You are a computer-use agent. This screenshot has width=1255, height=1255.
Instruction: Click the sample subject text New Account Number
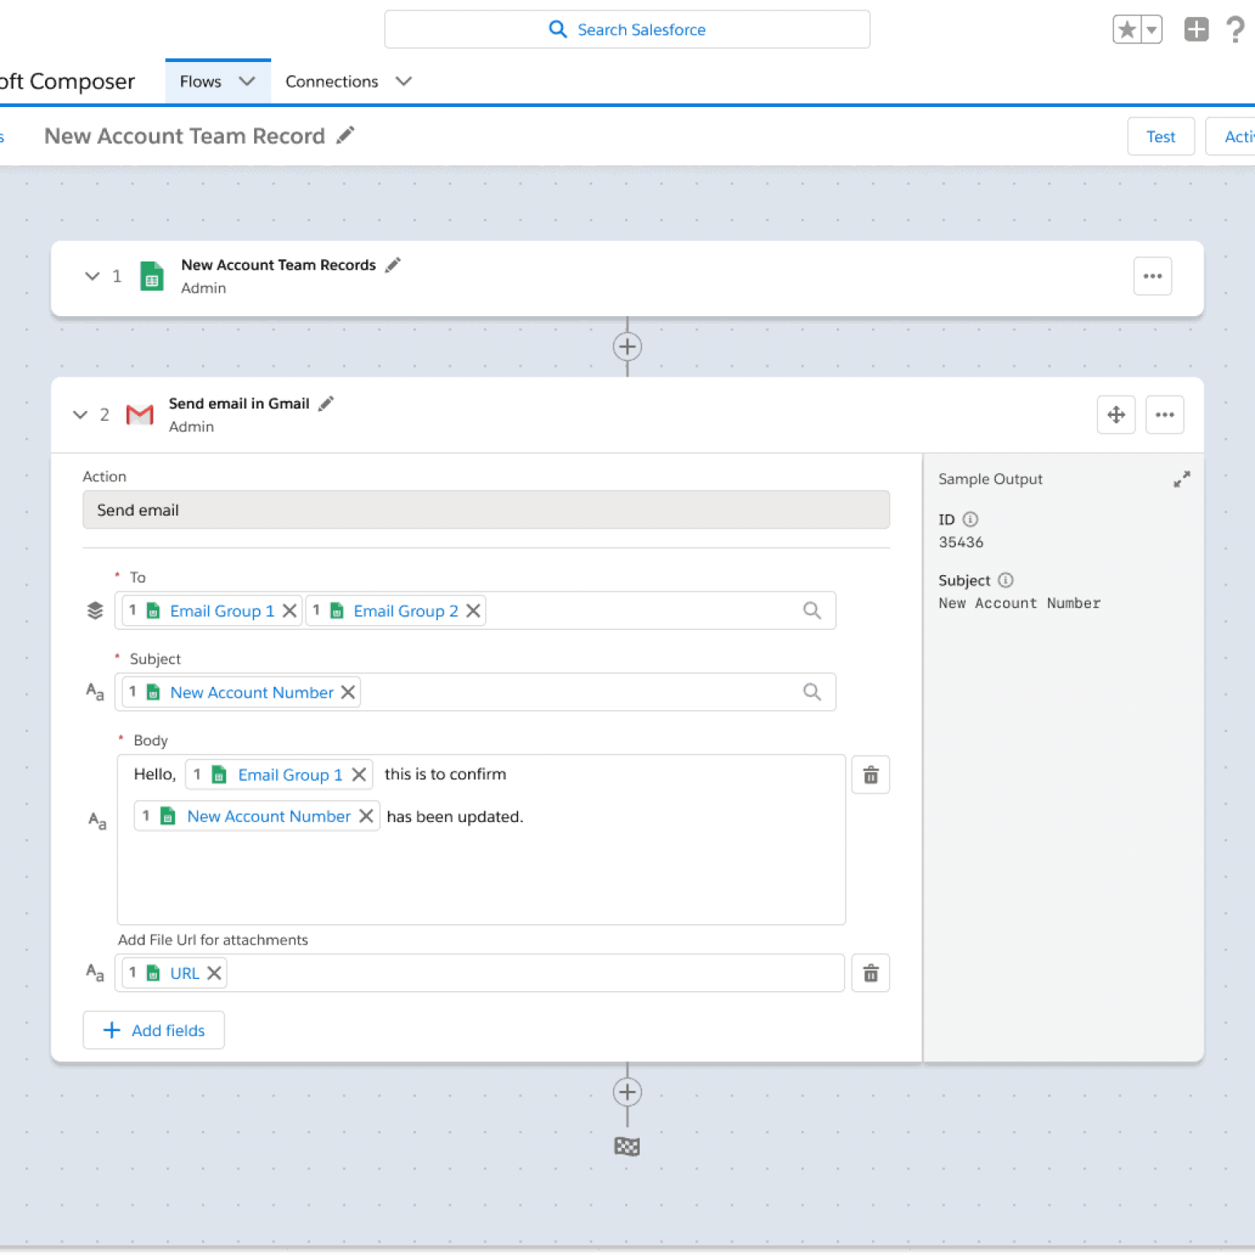(1019, 603)
